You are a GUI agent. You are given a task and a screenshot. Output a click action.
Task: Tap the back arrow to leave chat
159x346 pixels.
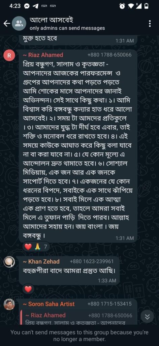(7, 24)
